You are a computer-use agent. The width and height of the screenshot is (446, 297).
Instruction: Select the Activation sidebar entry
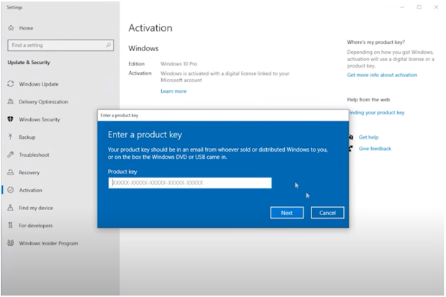coord(30,190)
